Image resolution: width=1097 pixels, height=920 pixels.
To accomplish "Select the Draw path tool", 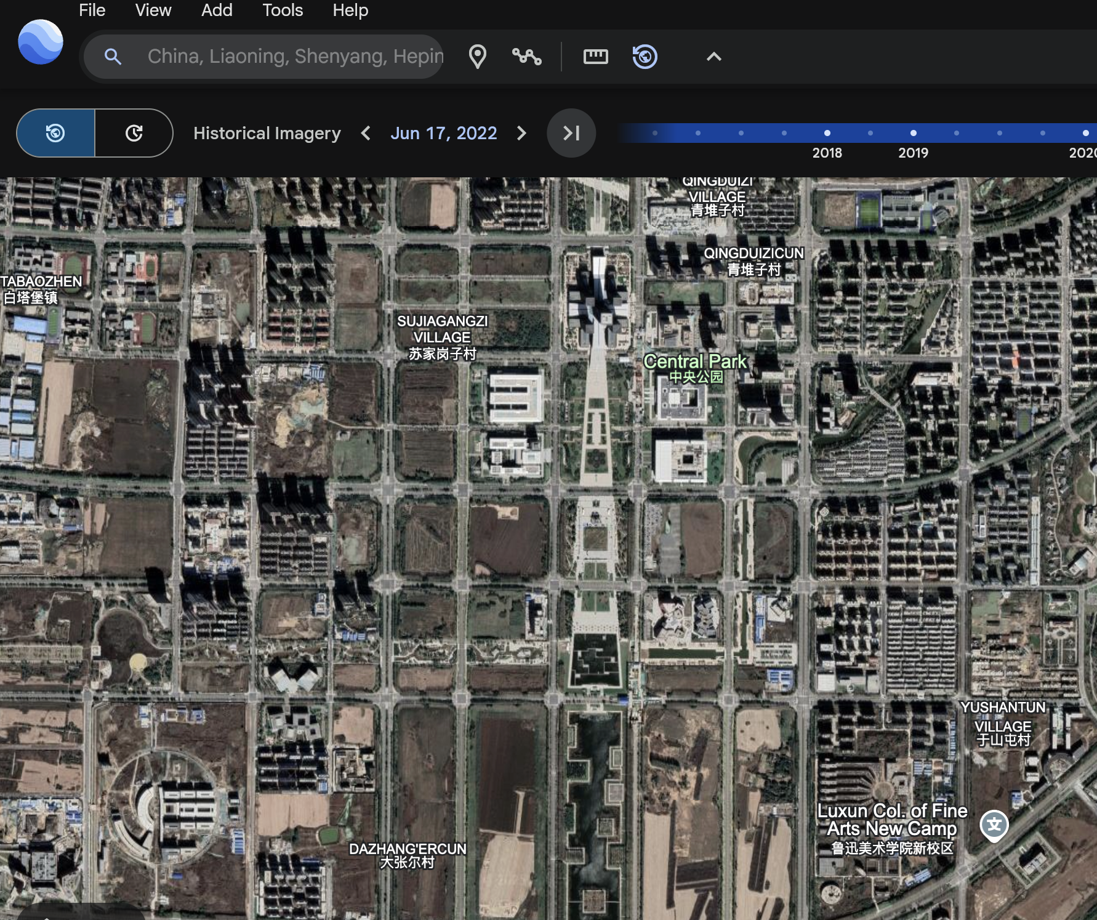I will [526, 57].
